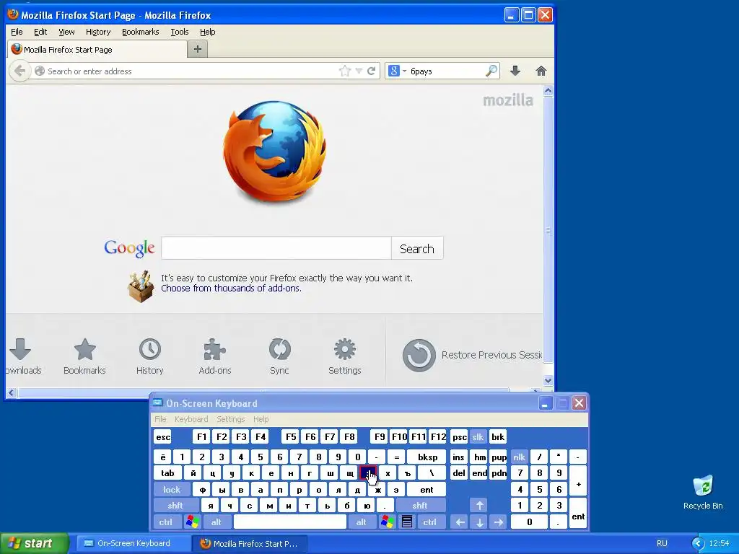Open Add-ons puzzle piece shortcut

pyautogui.click(x=215, y=356)
